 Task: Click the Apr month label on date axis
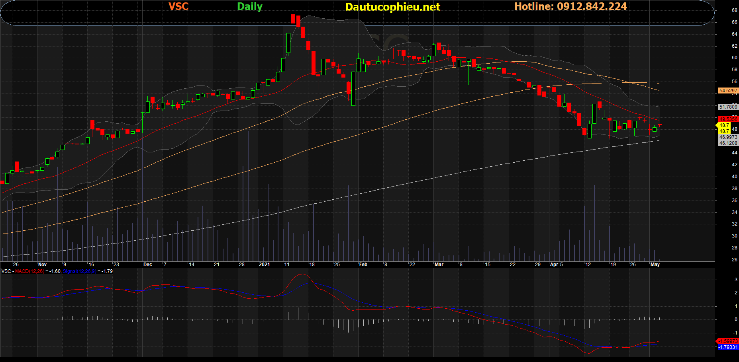click(554, 265)
